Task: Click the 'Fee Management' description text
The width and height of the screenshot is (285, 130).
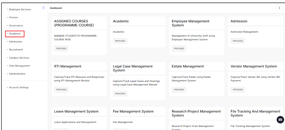Action: tap(123, 122)
